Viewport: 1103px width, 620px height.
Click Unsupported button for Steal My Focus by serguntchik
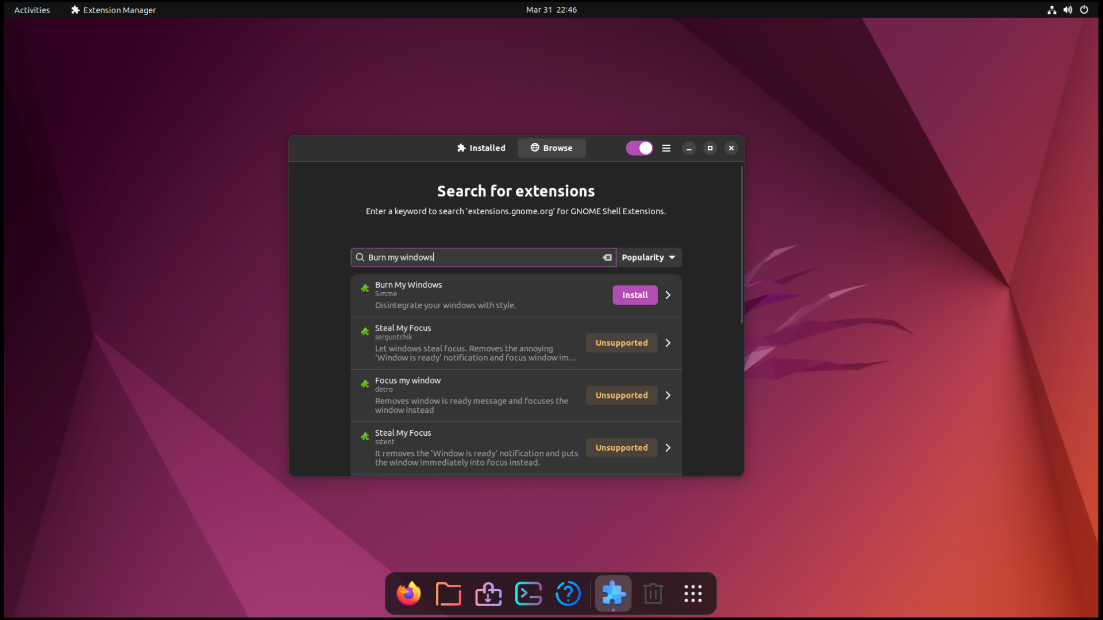(622, 343)
